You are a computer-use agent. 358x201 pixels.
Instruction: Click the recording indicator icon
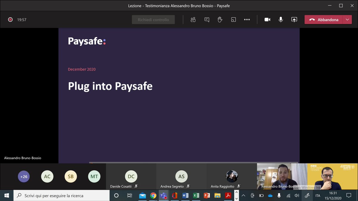click(10, 20)
